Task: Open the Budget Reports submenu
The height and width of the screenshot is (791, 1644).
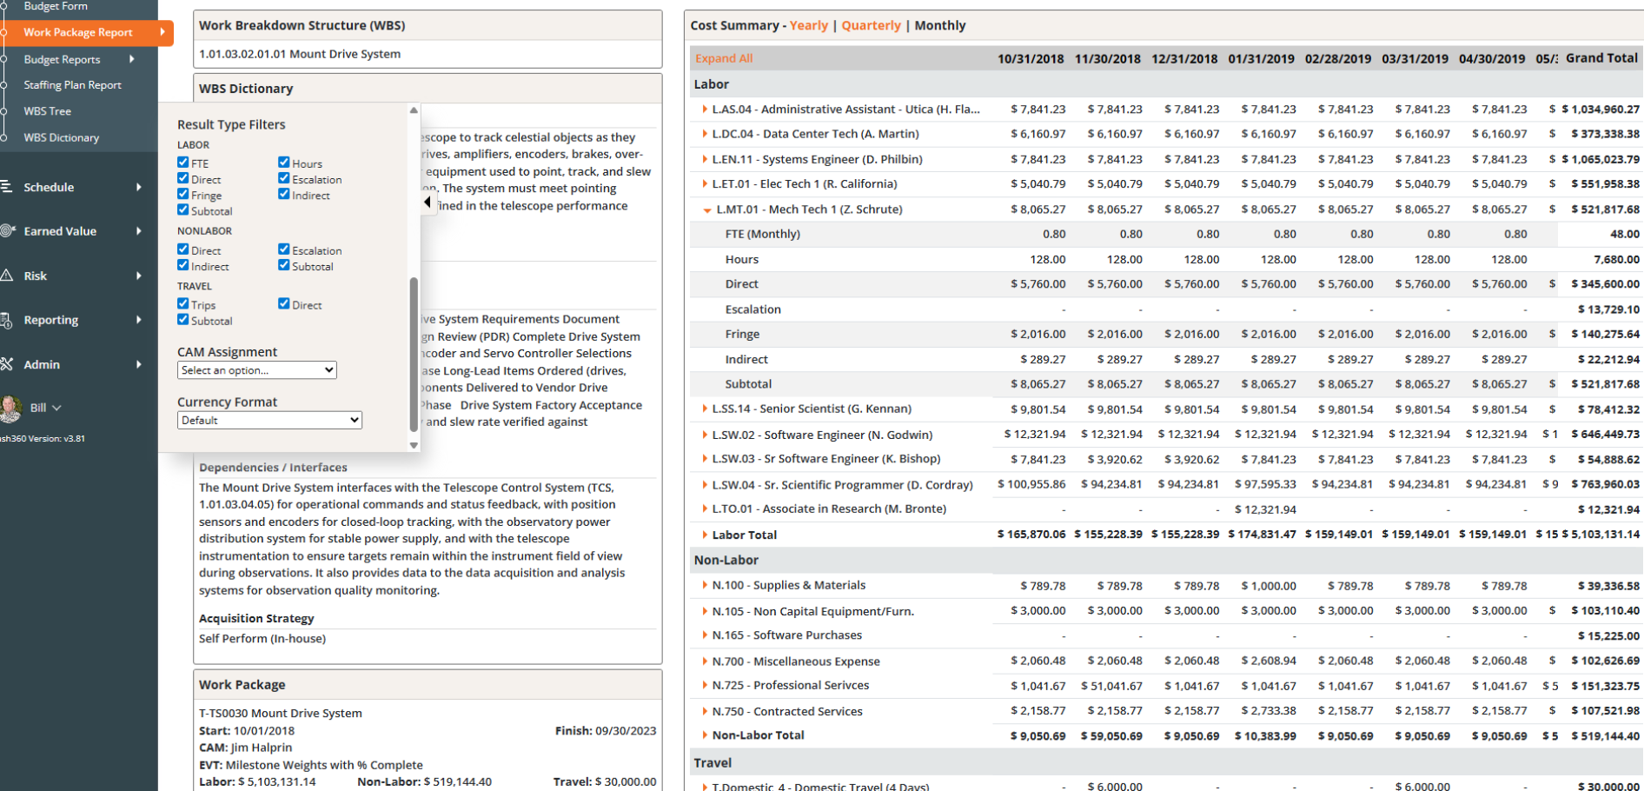Action: pos(78,59)
